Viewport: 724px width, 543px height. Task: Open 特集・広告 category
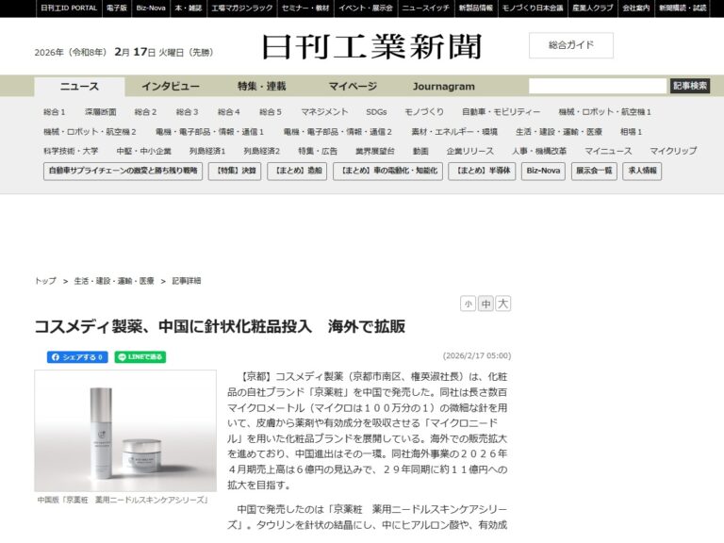pos(318,151)
